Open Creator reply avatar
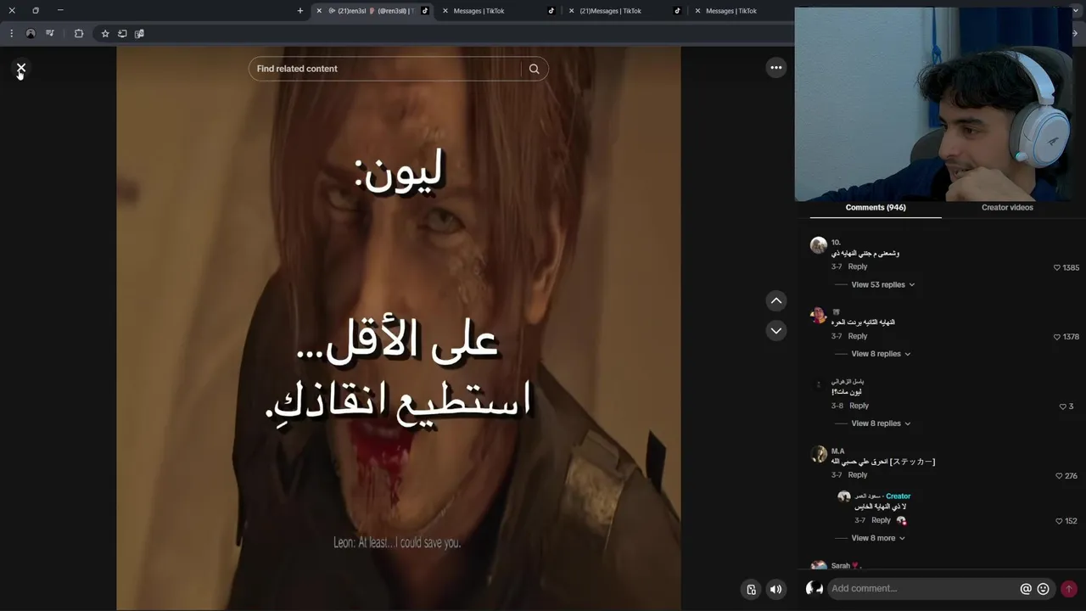The image size is (1086, 611). pyautogui.click(x=843, y=496)
